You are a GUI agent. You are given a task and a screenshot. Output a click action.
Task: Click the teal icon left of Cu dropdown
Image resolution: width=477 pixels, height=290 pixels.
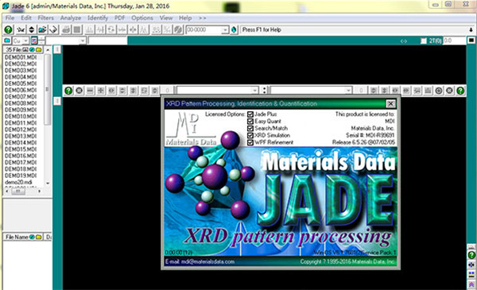point(7,41)
